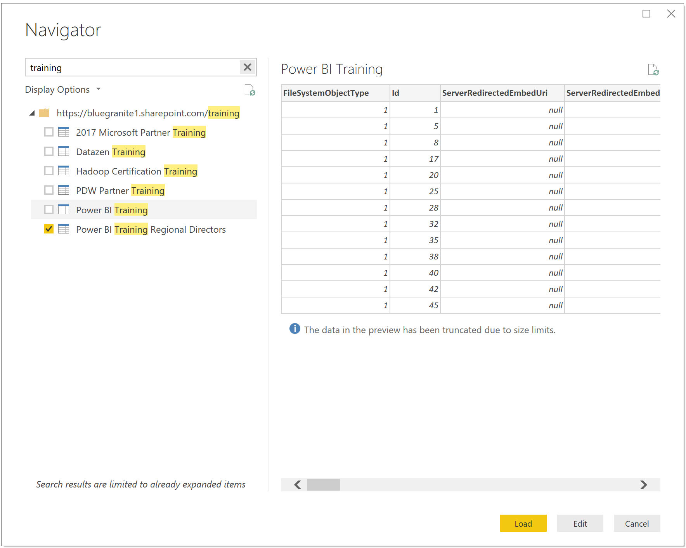Click the Id cell with value 28

coord(415,207)
